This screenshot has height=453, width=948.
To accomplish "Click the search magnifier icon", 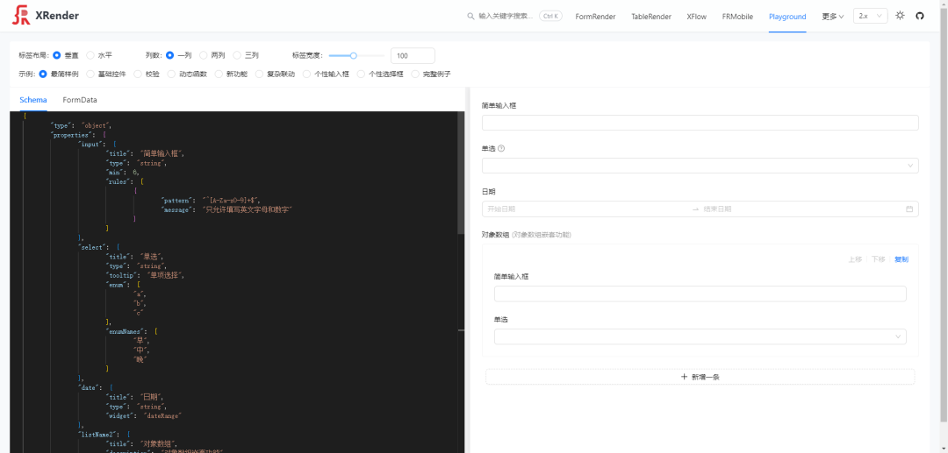I will click(x=470, y=17).
